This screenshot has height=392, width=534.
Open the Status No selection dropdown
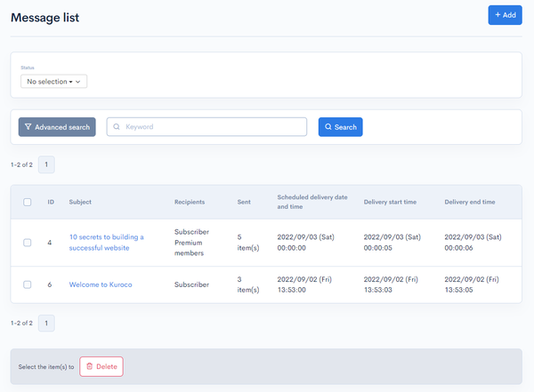(x=53, y=82)
